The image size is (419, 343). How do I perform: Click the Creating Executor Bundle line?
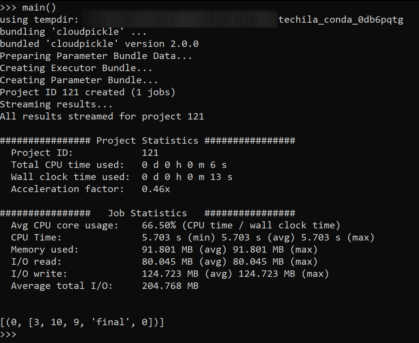(x=76, y=68)
